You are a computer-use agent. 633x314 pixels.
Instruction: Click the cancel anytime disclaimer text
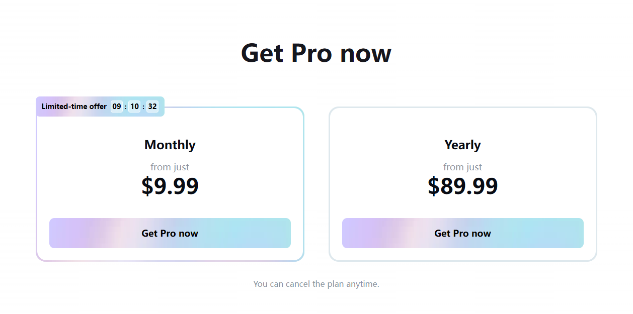tap(316, 283)
